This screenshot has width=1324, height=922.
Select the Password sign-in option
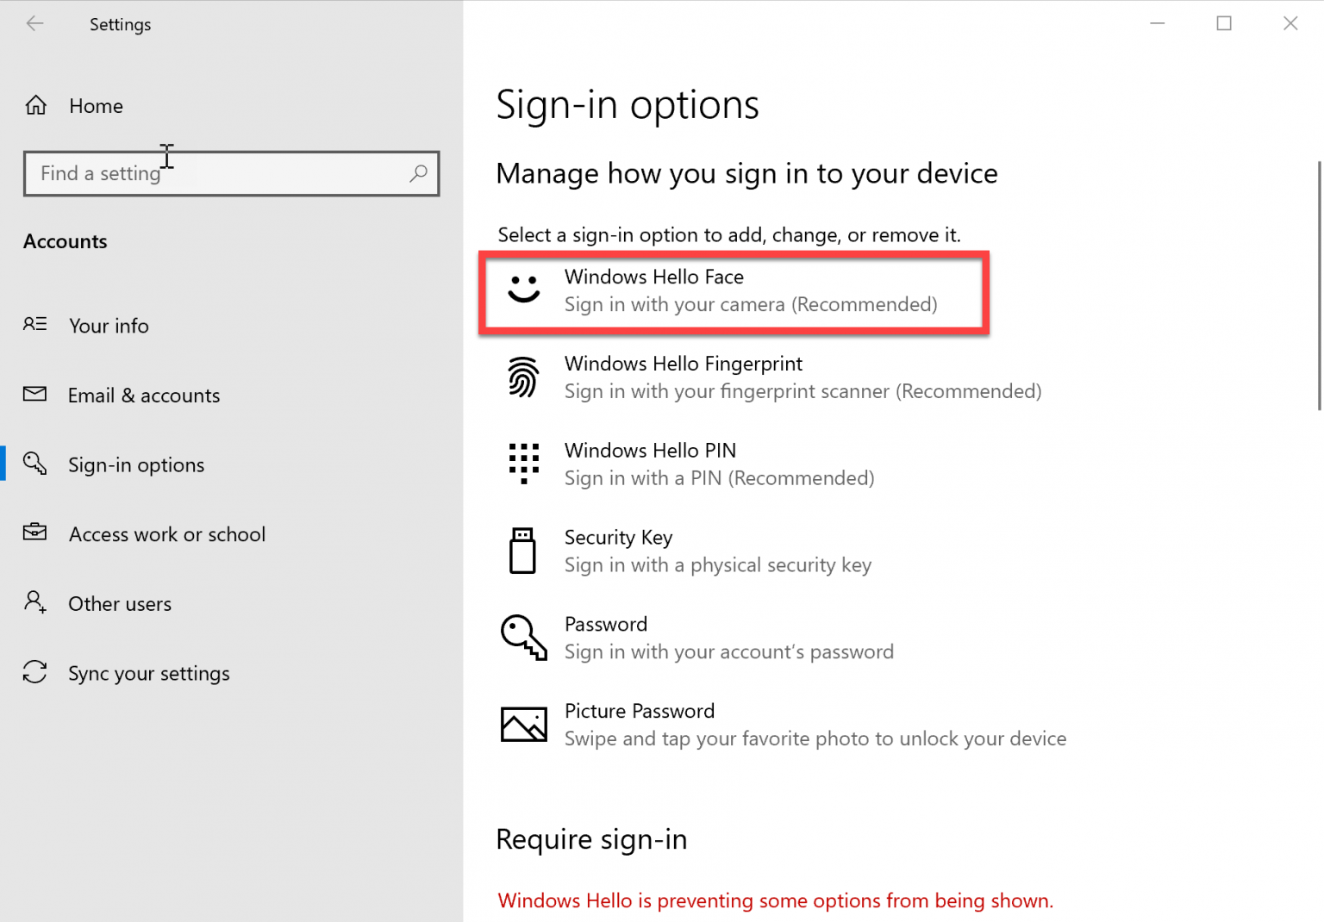[x=728, y=638]
